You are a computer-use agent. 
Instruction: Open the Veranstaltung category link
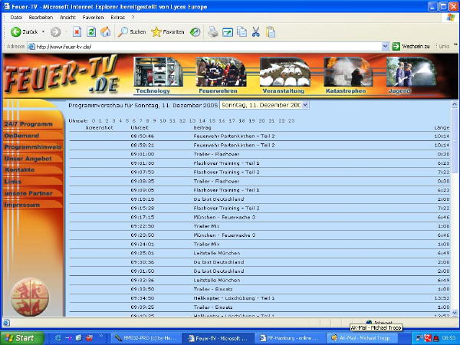pyautogui.click(x=284, y=91)
